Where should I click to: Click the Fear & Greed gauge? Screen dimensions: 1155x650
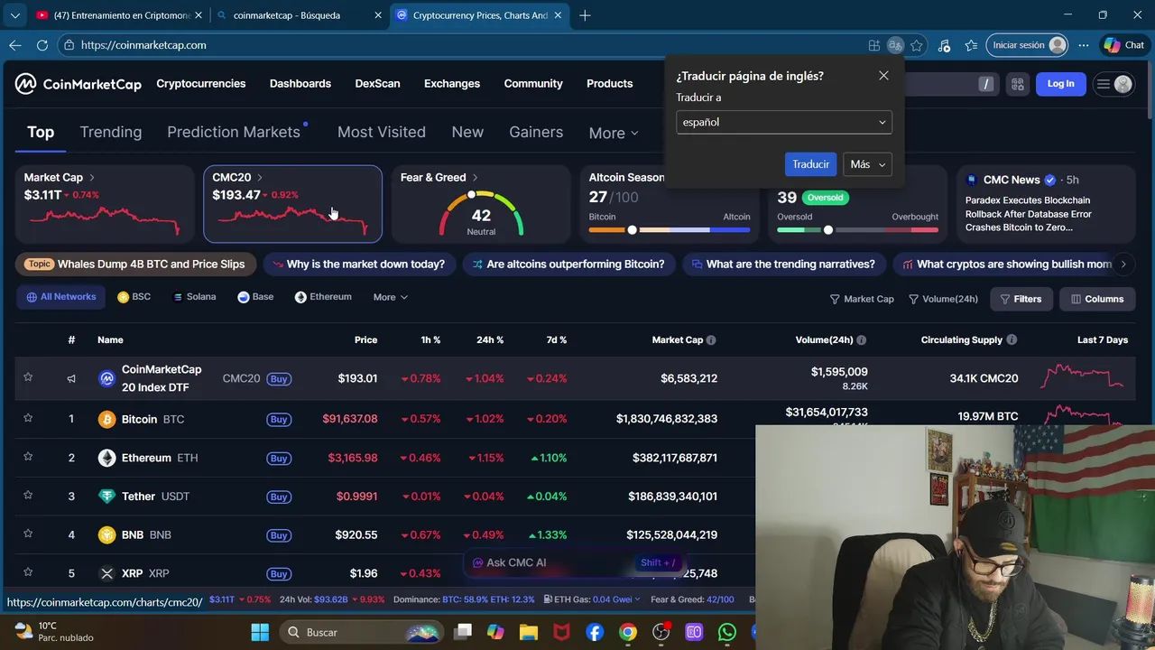coord(481,213)
